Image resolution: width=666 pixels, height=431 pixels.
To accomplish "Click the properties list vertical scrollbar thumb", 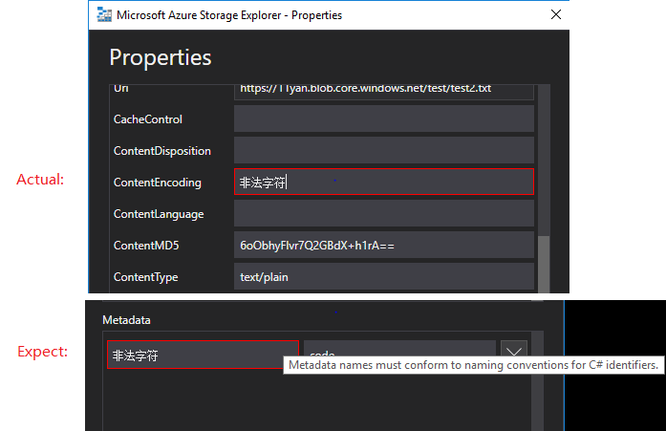I will point(544,264).
